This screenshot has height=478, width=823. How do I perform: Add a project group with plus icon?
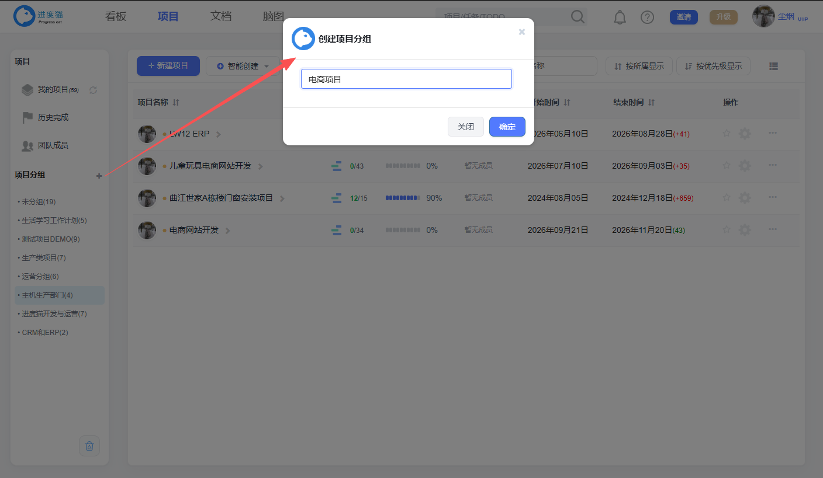pyautogui.click(x=99, y=176)
